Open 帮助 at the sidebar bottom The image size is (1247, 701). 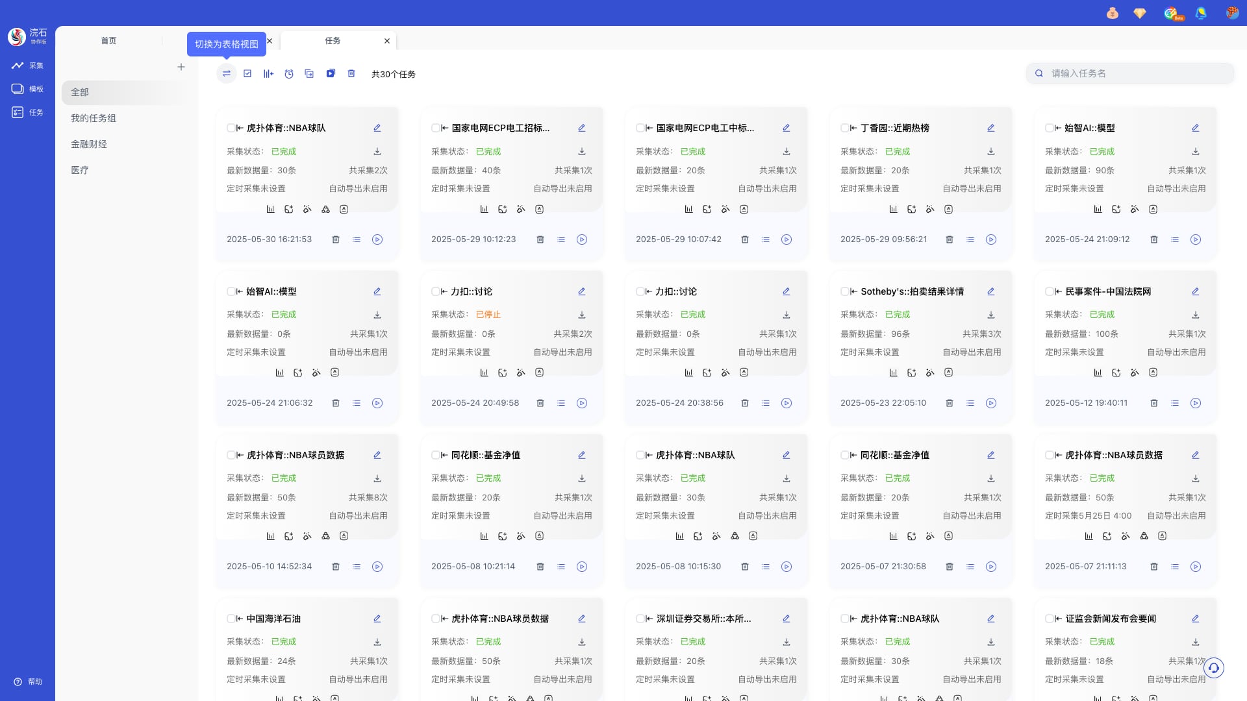28,682
